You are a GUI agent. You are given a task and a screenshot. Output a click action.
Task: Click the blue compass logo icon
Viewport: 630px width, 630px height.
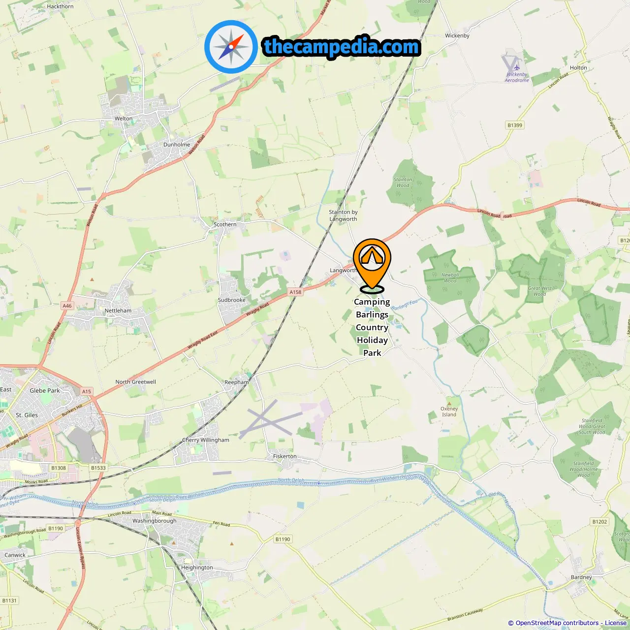pyautogui.click(x=231, y=47)
